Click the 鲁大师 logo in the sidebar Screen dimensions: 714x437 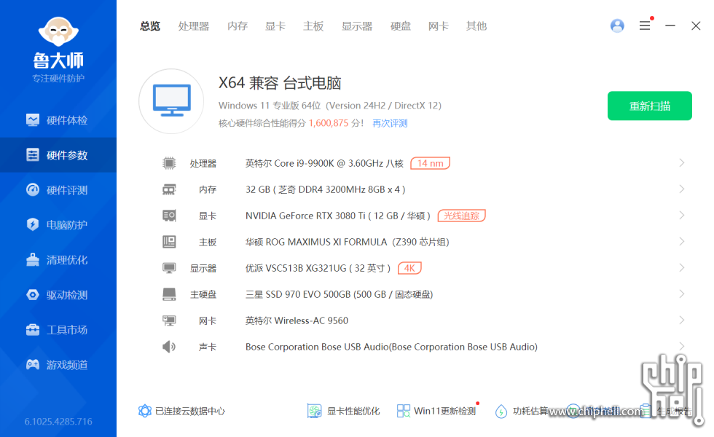(x=58, y=50)
